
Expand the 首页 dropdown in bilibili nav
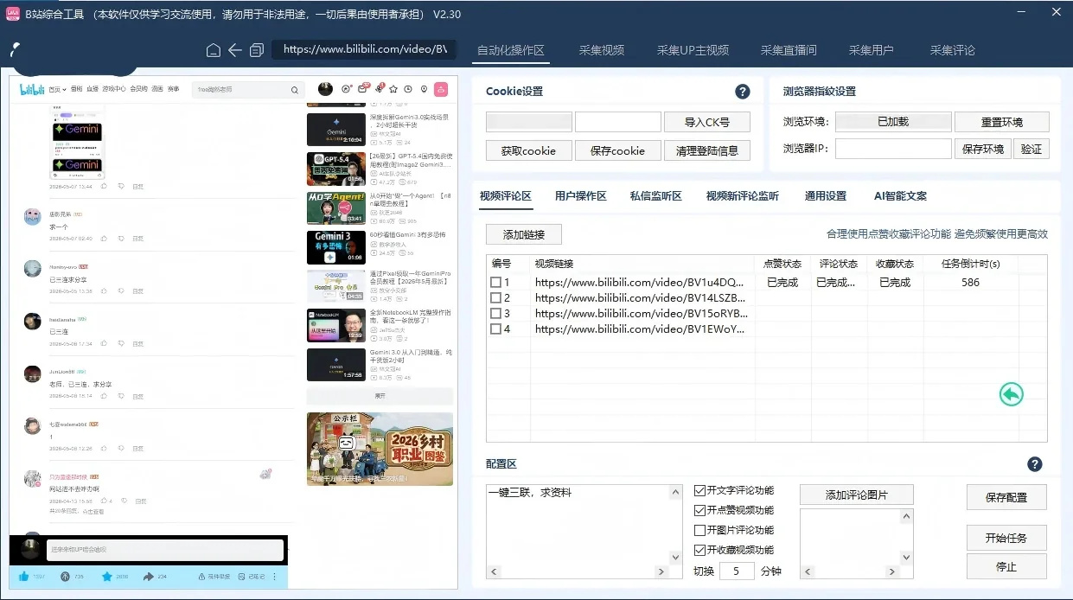[x=57, y=89]
